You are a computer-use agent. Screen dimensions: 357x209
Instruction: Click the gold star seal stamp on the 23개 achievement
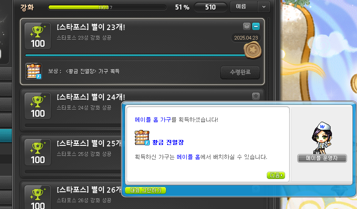click(x=253, y=50)
